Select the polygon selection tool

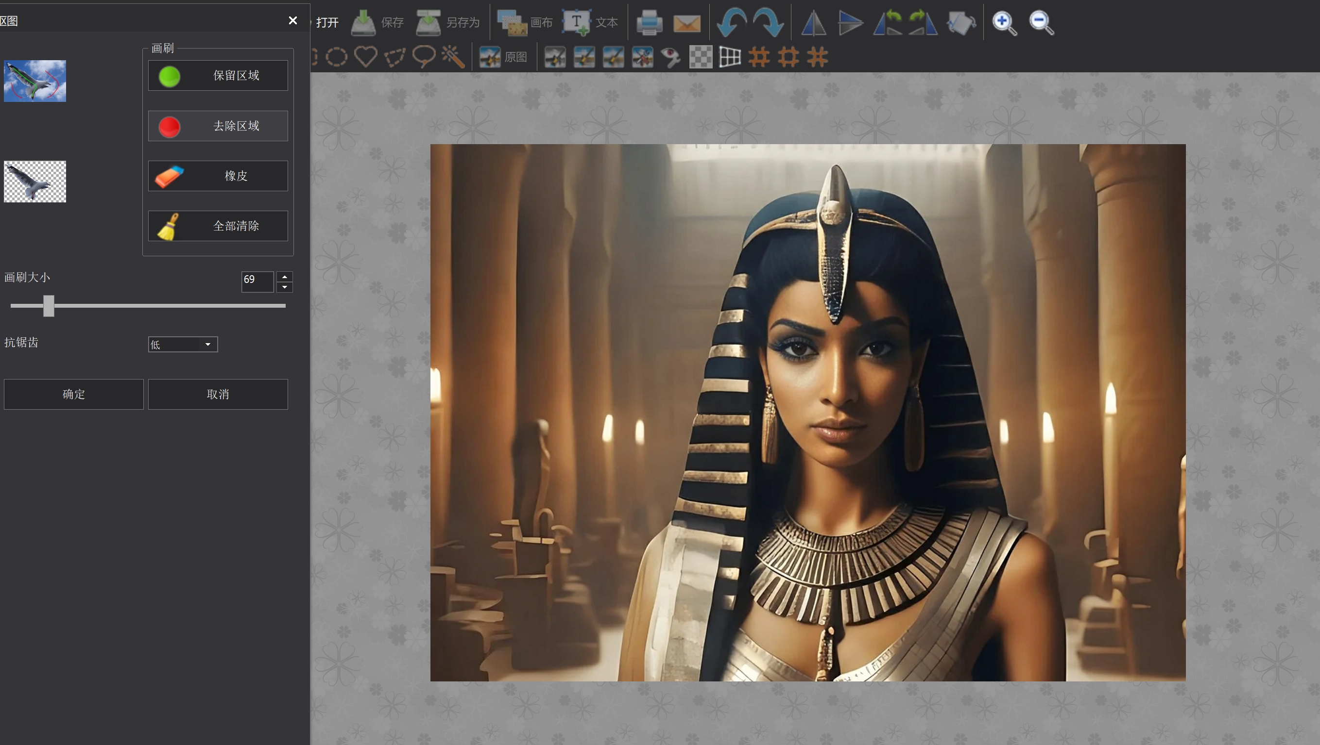(x=394, y=57)
